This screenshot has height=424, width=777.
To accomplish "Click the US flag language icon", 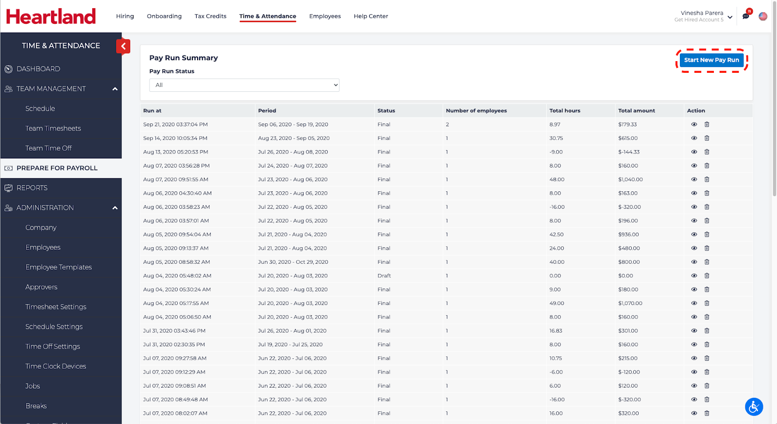I will (x=763, y=17).
